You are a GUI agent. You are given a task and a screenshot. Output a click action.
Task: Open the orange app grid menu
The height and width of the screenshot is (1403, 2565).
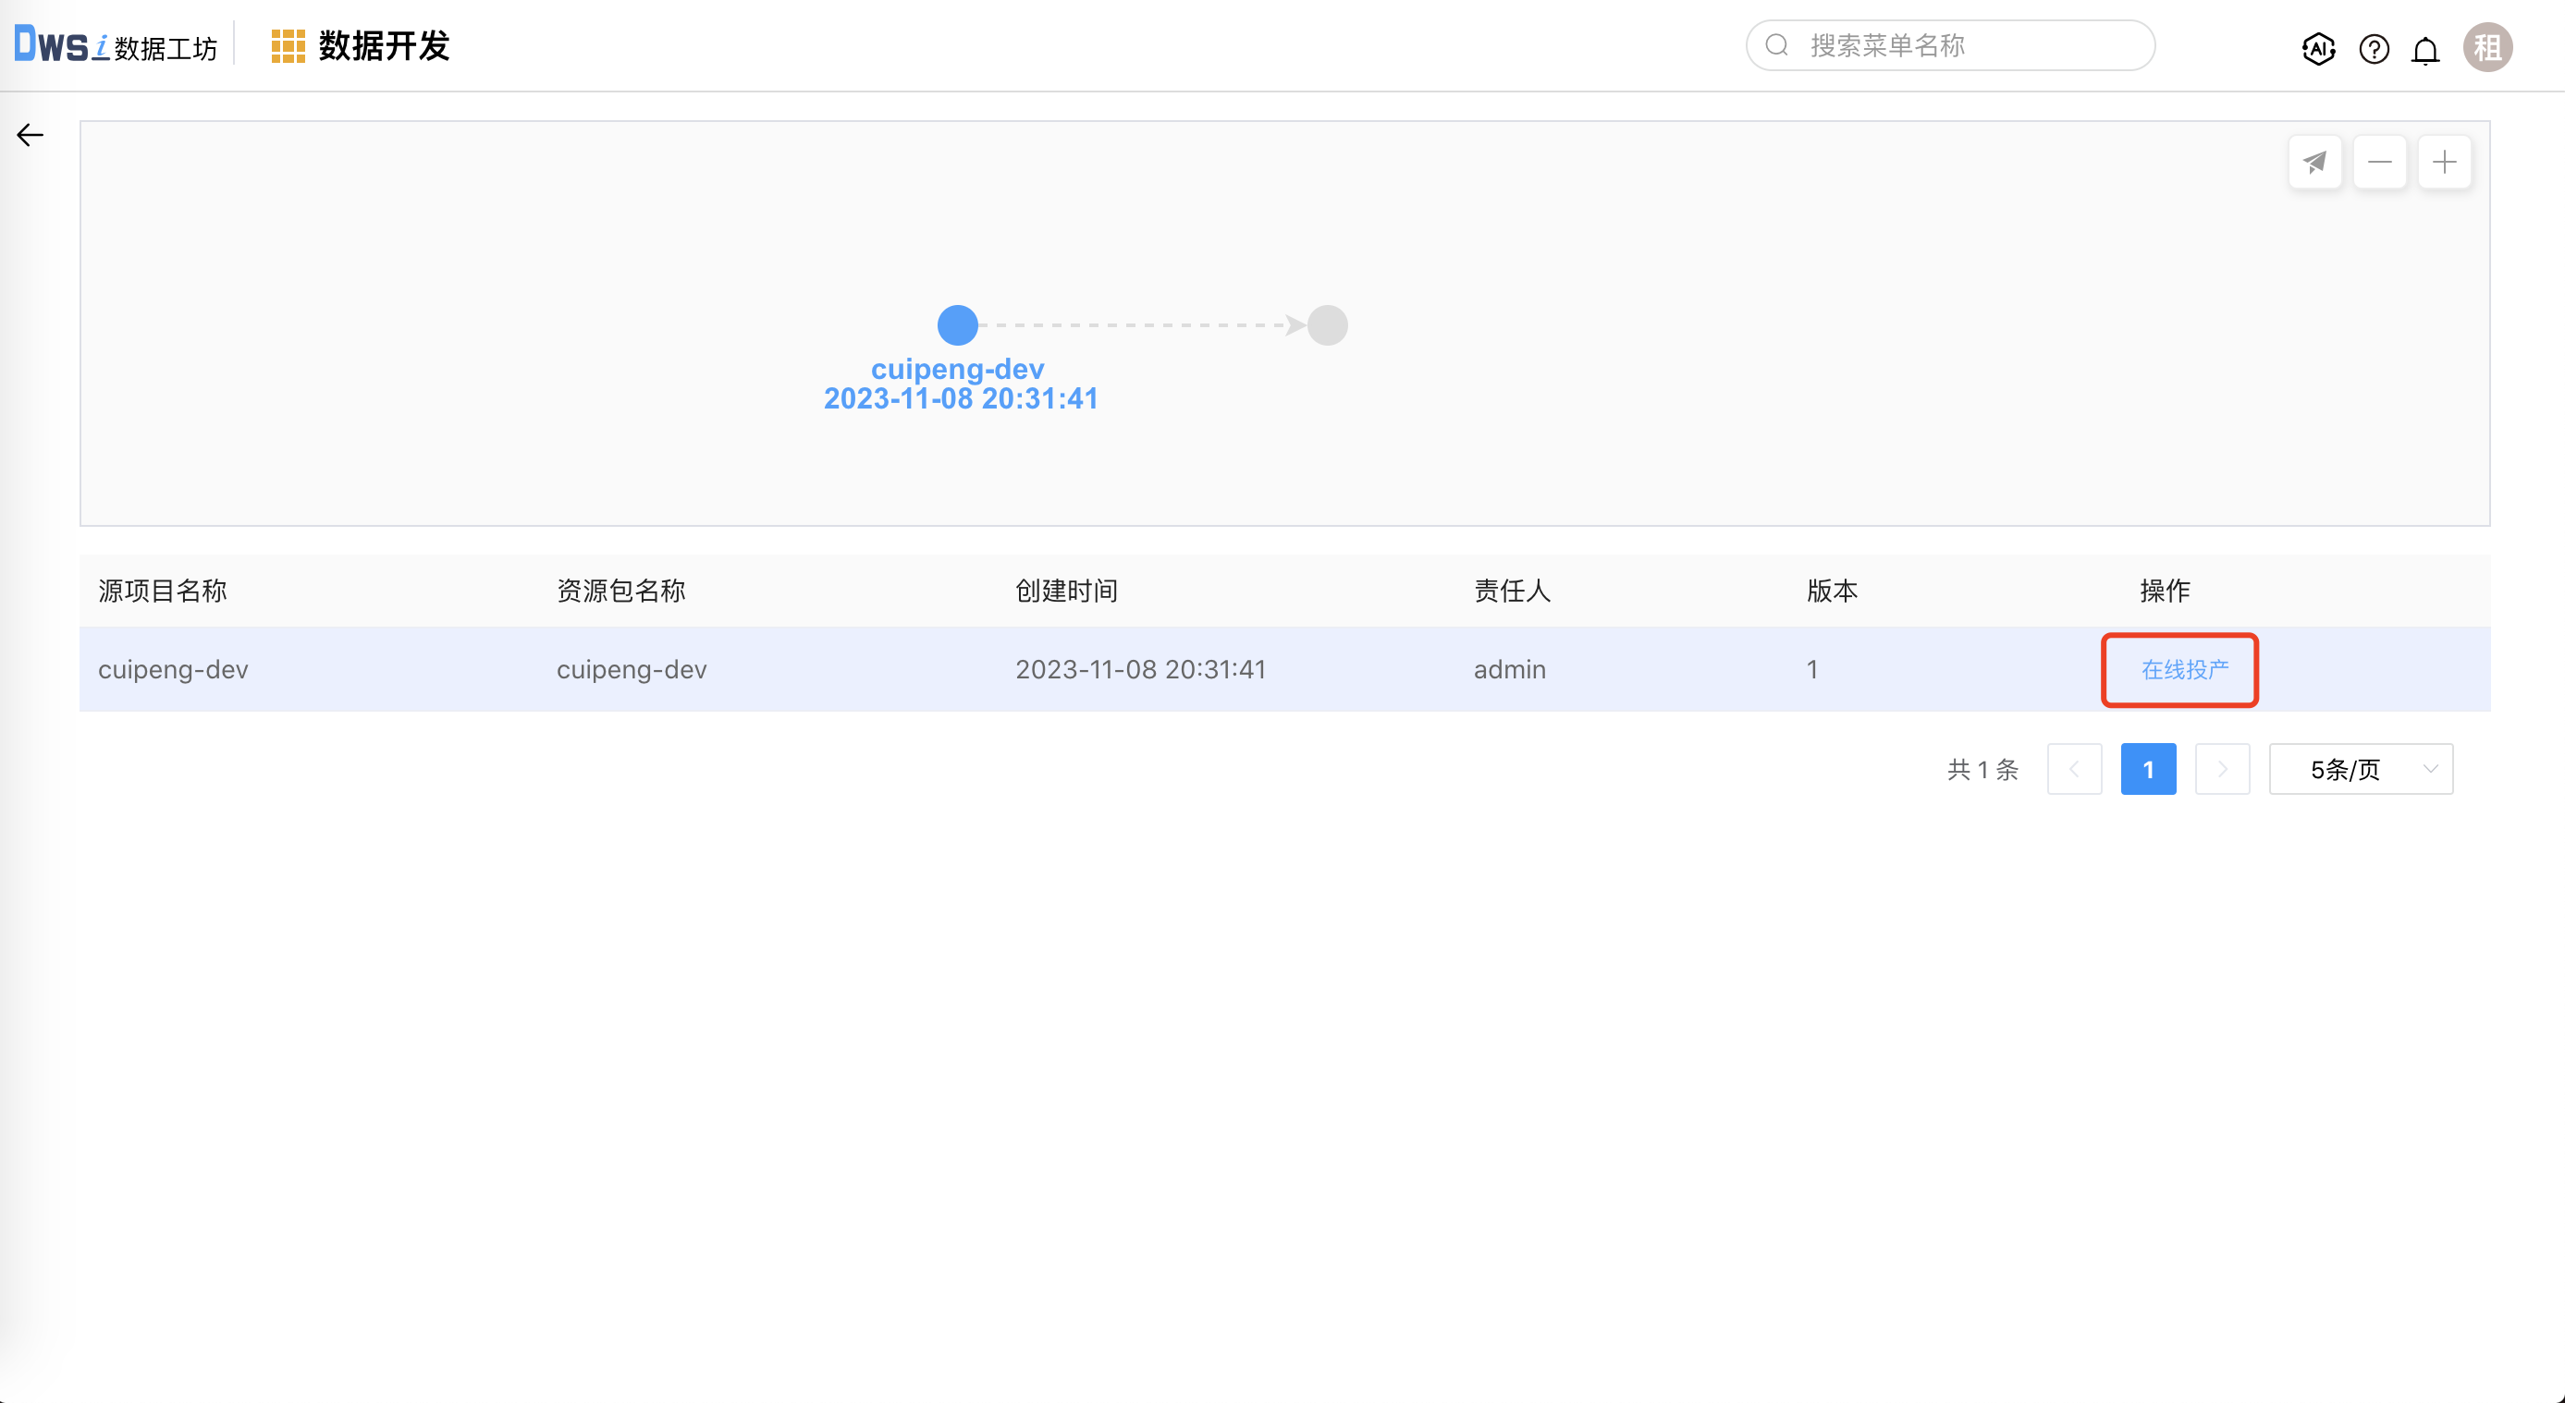pyautogui.click(x=288, y=46)
